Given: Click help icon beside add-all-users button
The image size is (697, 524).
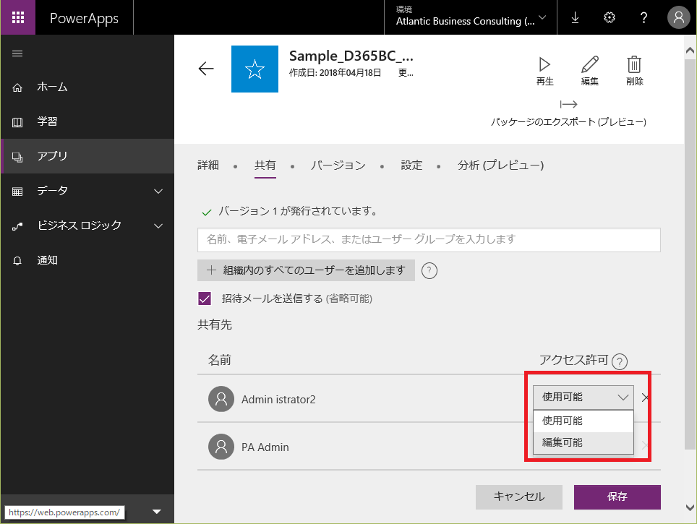Looking at the screenshot, I should 429,270.
